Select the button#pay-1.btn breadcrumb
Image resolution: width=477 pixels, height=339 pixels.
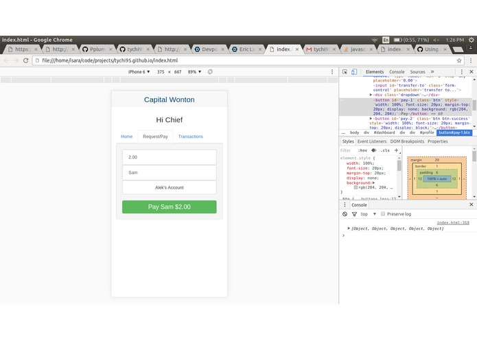click(x=454, y=132)
